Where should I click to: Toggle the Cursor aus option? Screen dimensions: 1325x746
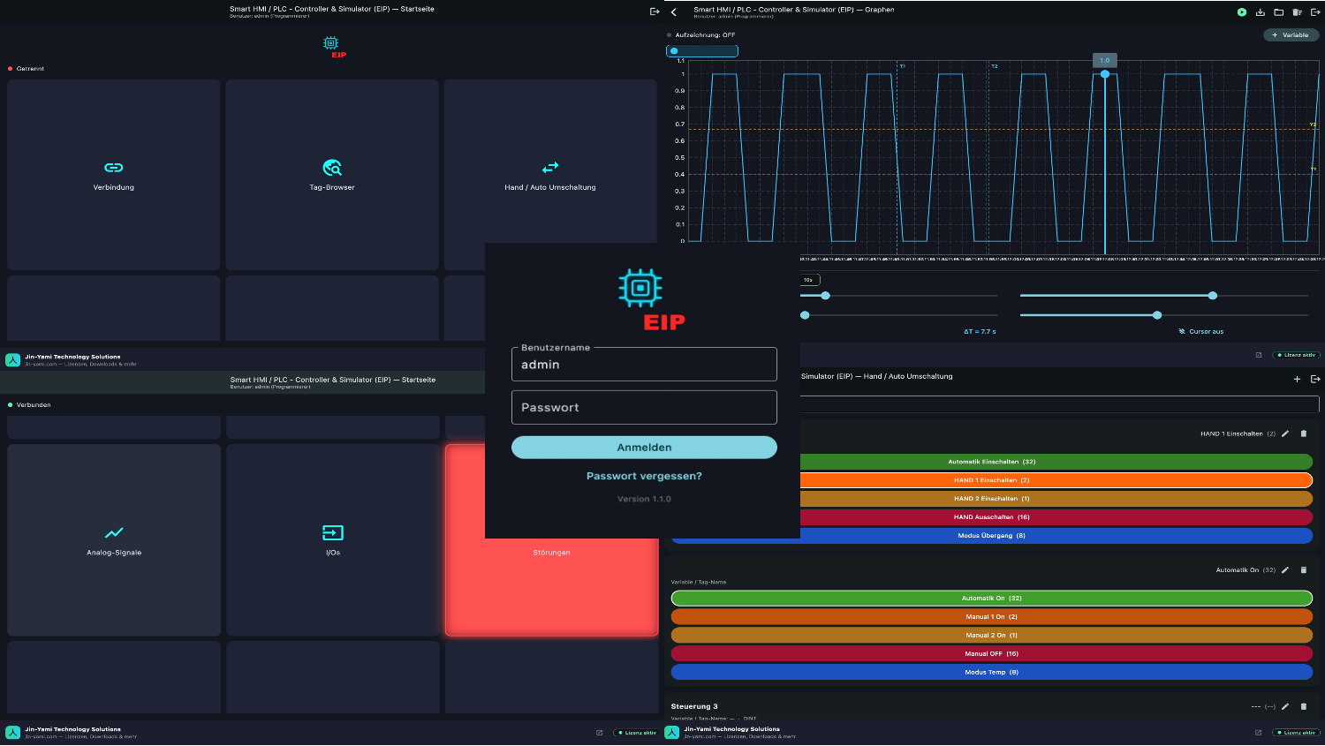click(x=1201, y=332)
